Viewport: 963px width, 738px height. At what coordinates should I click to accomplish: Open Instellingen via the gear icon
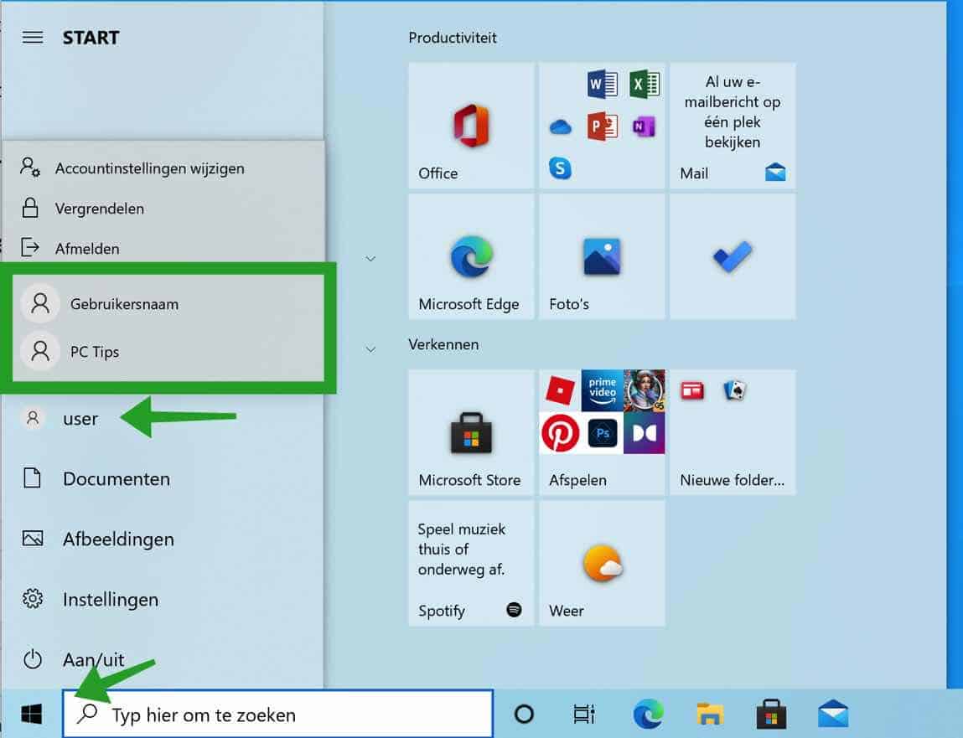coord(31,599)
